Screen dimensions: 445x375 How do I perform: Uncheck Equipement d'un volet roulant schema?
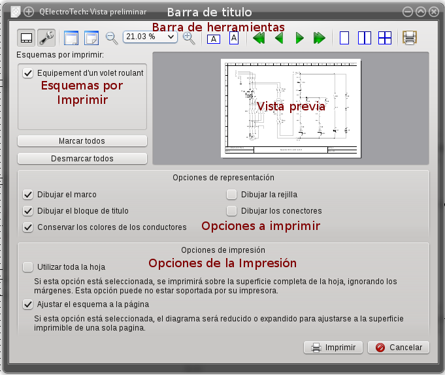click(x=28, y=73)
